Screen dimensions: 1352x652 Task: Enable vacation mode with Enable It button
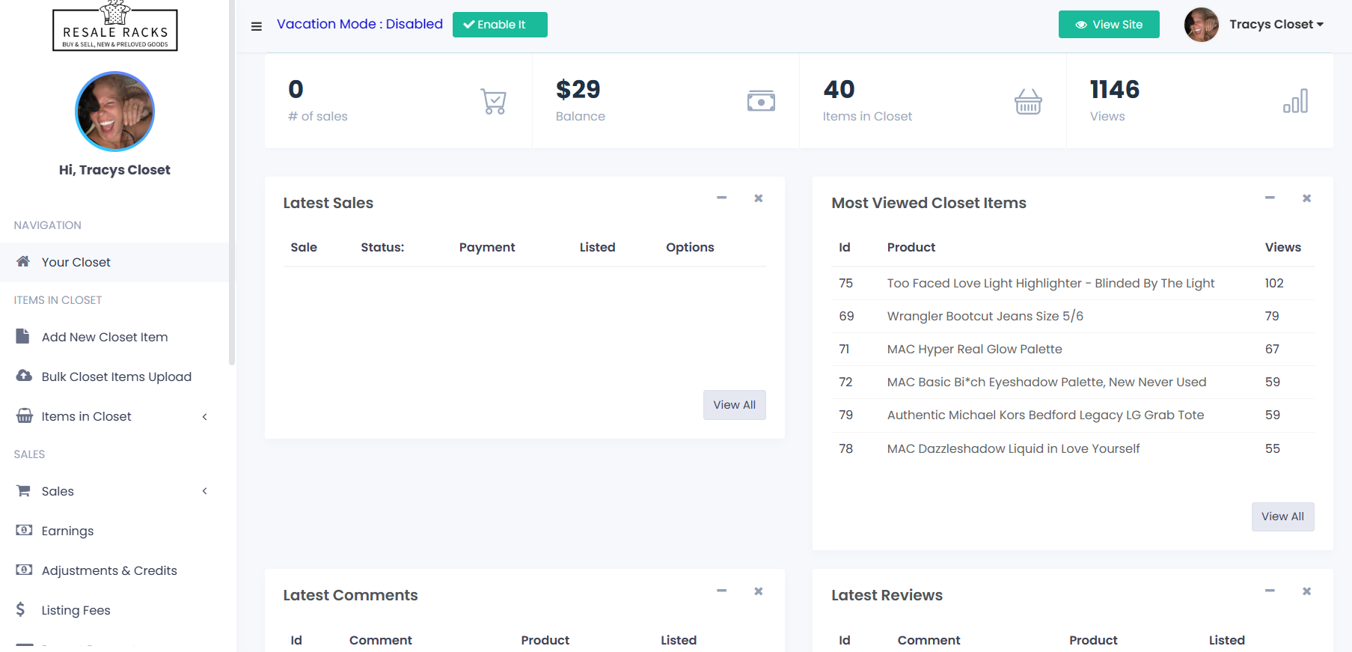coord(500,25)
